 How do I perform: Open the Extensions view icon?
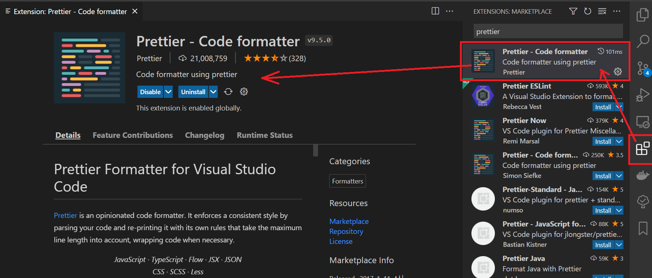(x=643, y=149)
